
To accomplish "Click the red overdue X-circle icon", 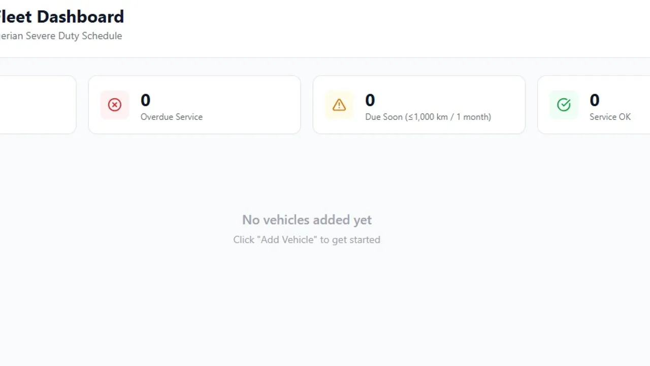I will tap(115, 105).
